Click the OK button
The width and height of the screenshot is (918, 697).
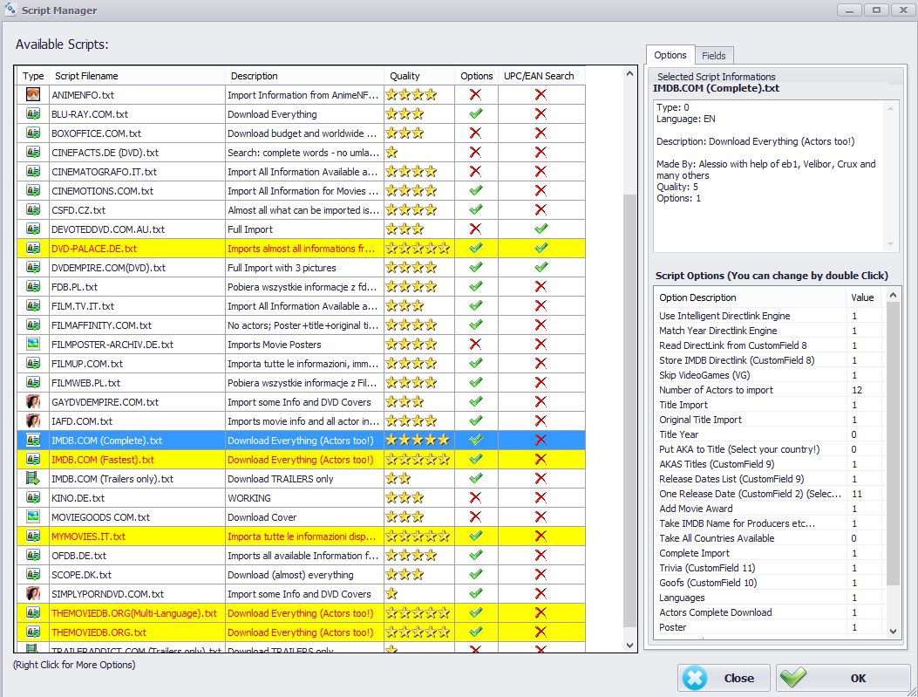coord(843,678)
